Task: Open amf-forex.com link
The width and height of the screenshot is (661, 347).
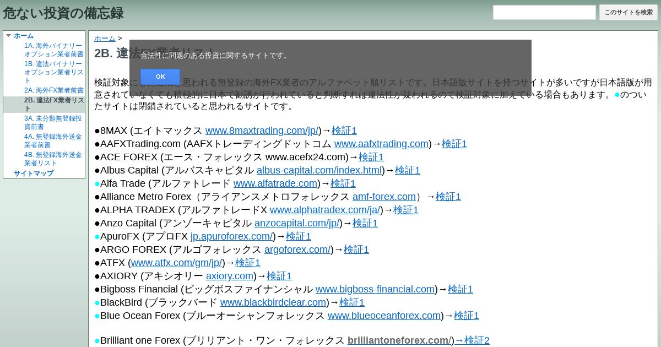Action: 384,197
